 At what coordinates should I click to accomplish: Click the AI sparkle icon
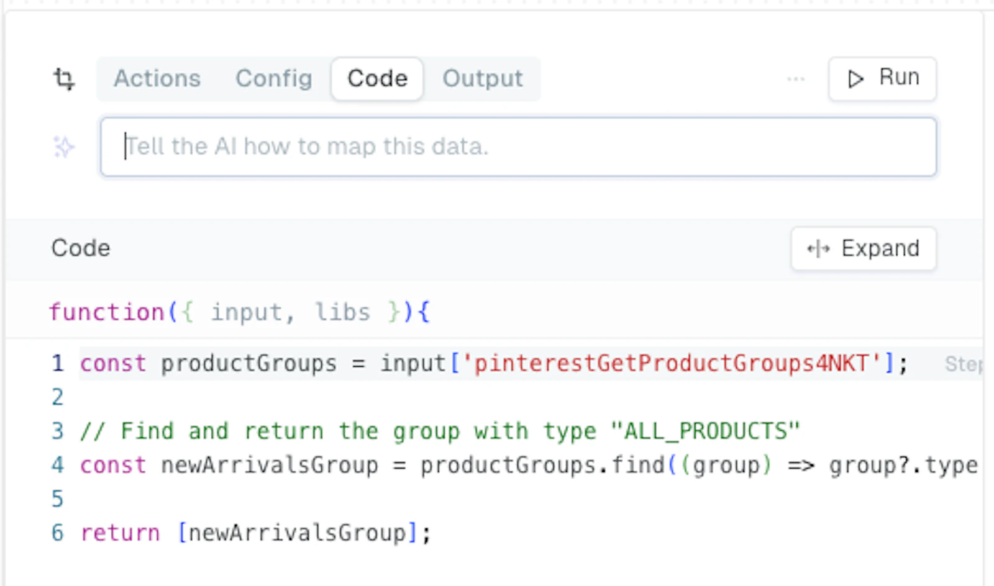(63, 147)
